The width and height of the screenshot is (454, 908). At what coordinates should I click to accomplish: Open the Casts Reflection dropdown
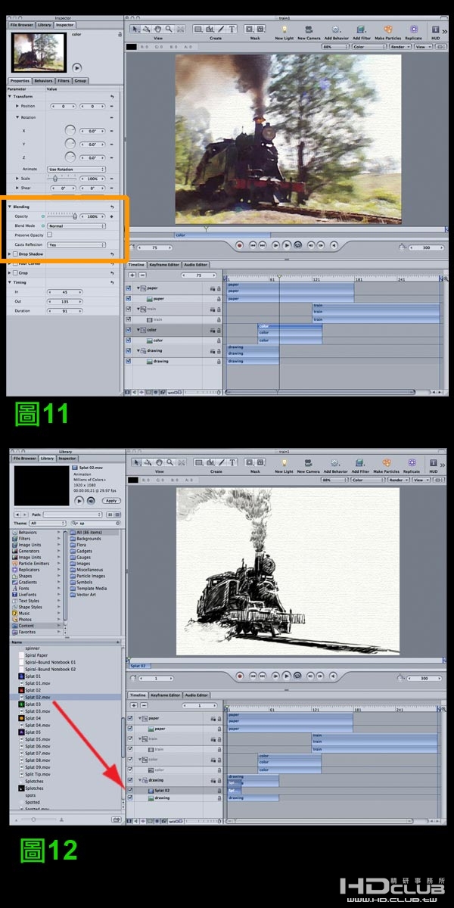pos(76,244)
